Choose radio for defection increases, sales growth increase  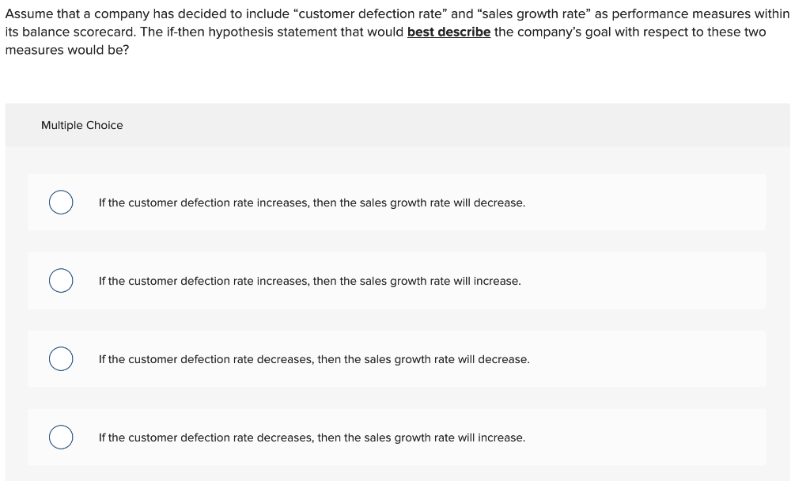[61, 281]
